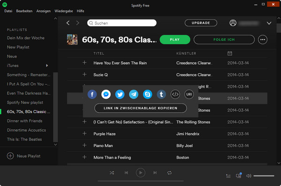
Task: Add Purple Haze with plus icon
Action: tap(84, 133)
